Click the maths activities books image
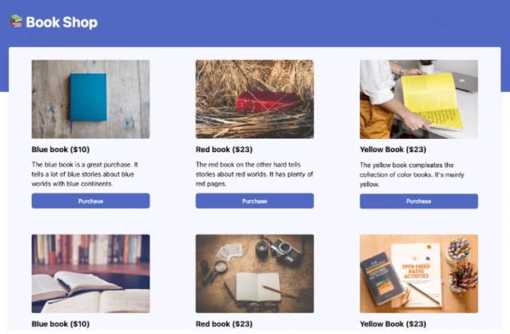Viewport: 510px width, 334px height. pos(418,273)
